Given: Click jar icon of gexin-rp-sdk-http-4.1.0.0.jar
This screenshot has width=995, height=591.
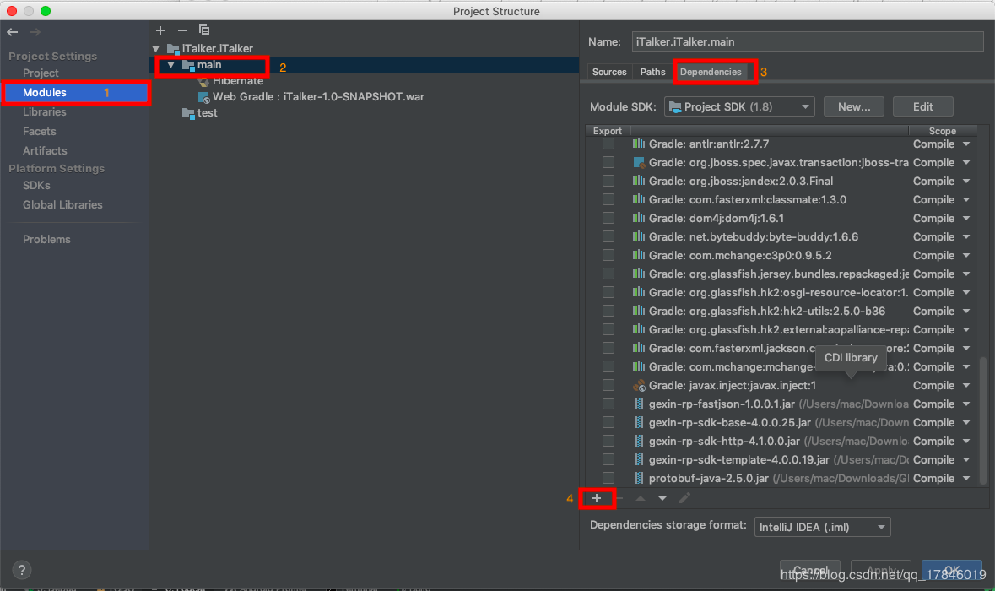Looking at the screenshot, I should coord(638,442).
